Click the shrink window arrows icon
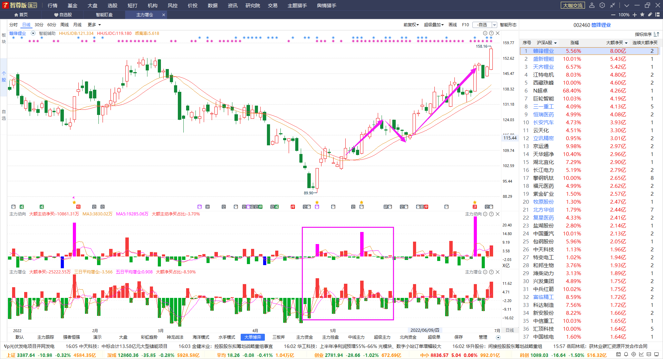663x359 pixels. tap(613, 5)
